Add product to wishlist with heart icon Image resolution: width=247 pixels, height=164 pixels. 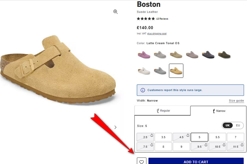141,161
